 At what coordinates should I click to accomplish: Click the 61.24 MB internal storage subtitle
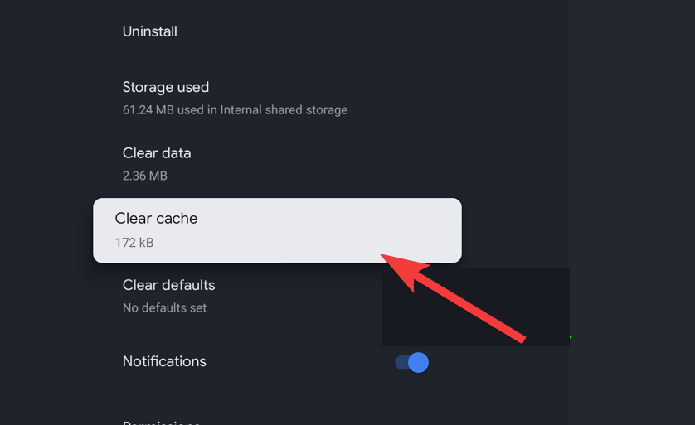point(235,110)
